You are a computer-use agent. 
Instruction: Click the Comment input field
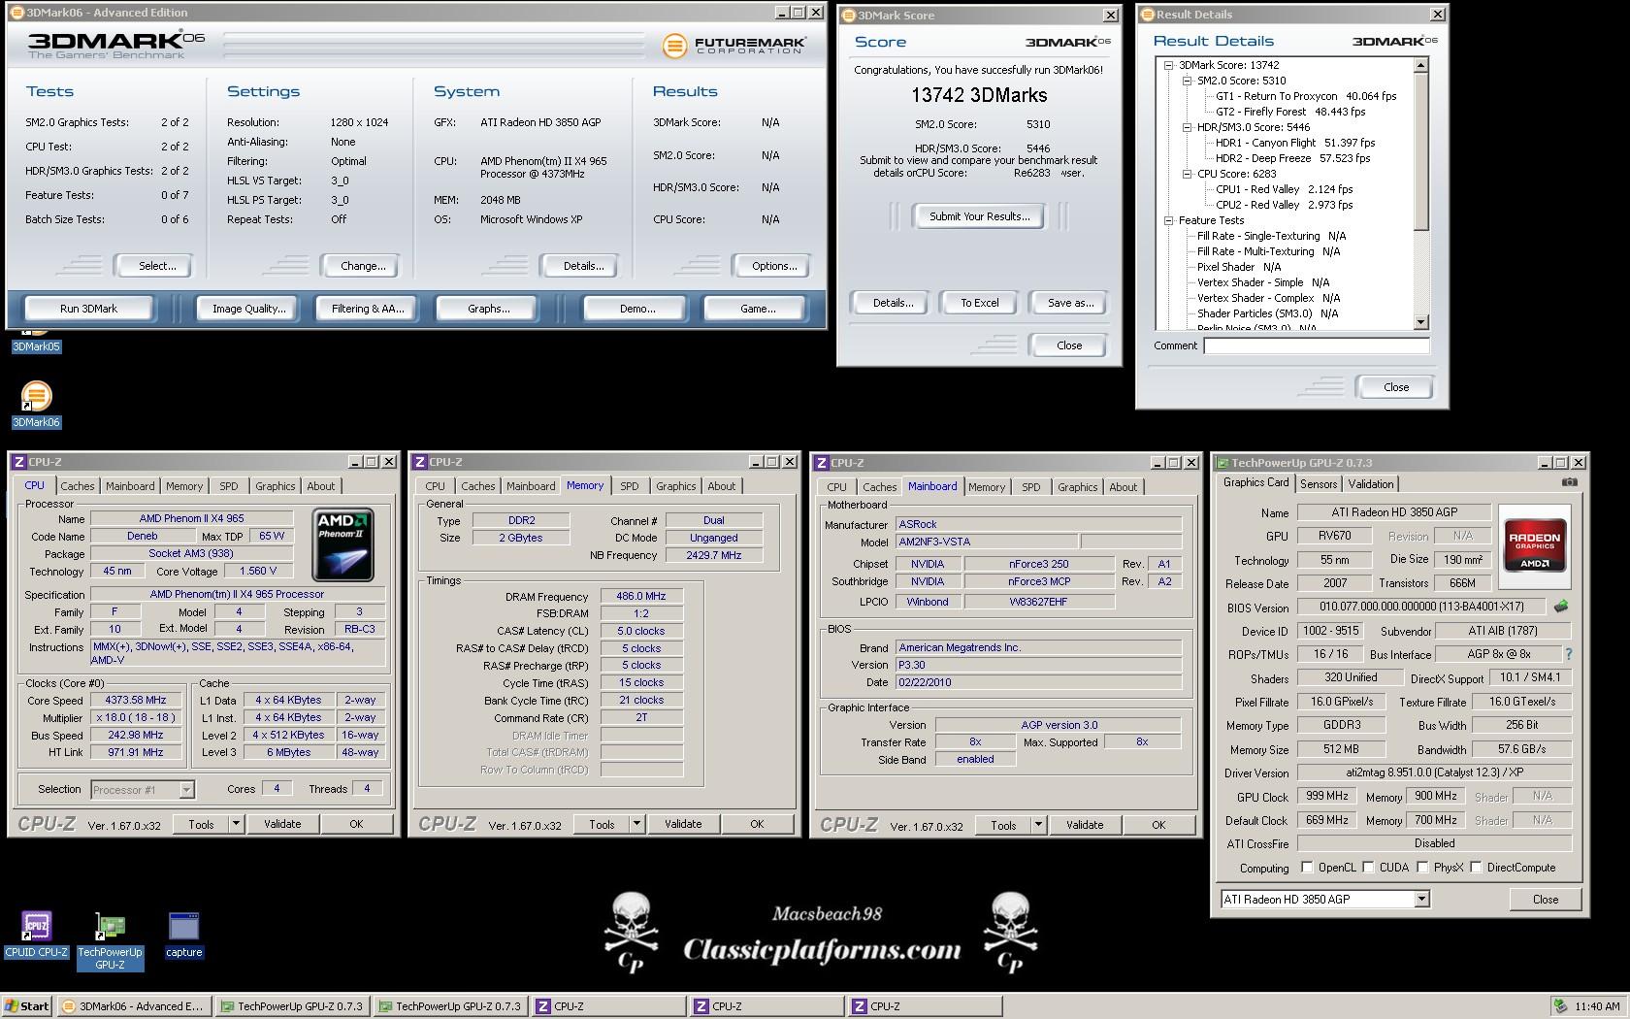click(x=1317, y=345)
